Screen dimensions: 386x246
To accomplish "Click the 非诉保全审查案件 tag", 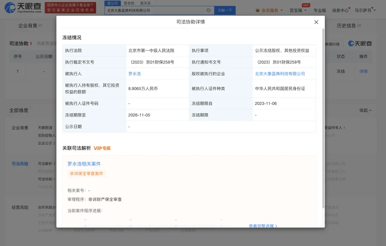I will point(86,173).
